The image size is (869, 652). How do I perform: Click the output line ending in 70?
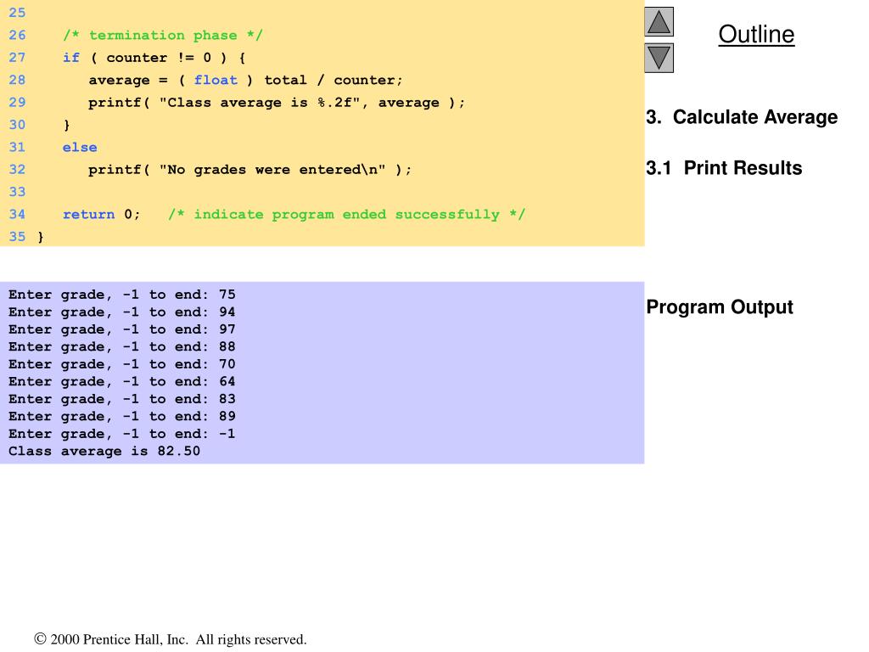(122, 364)
